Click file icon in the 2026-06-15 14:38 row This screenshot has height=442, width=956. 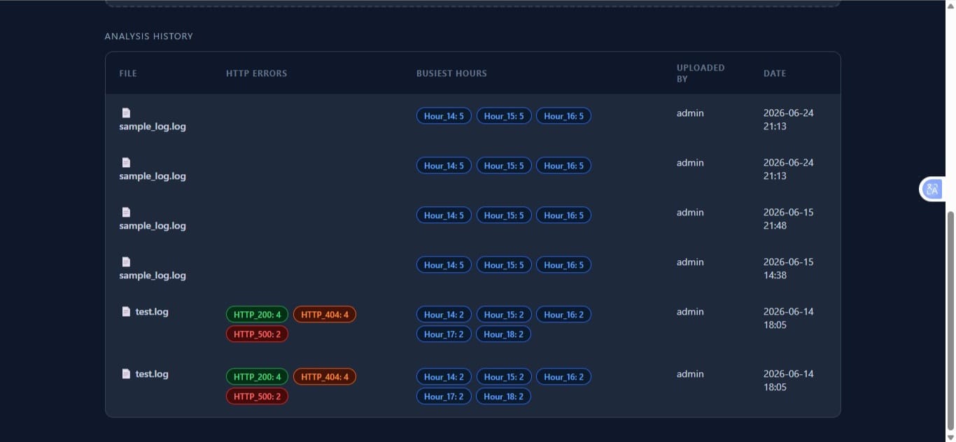pos(126,262)
